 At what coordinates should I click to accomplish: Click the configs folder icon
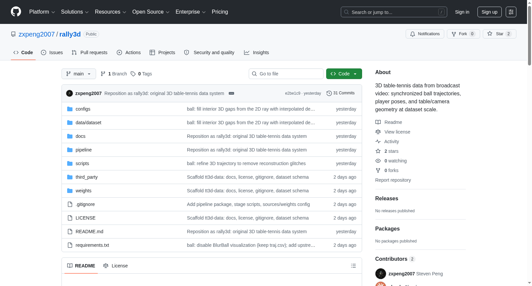point(70,109)
